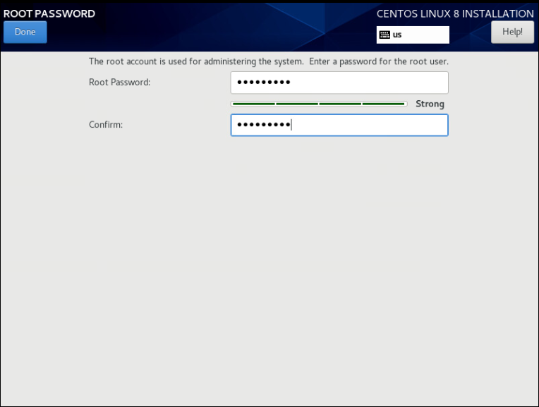This screenshot has width=539, height=407.
Task: Click the Strong strength label
Action: [x=430, y=104]
